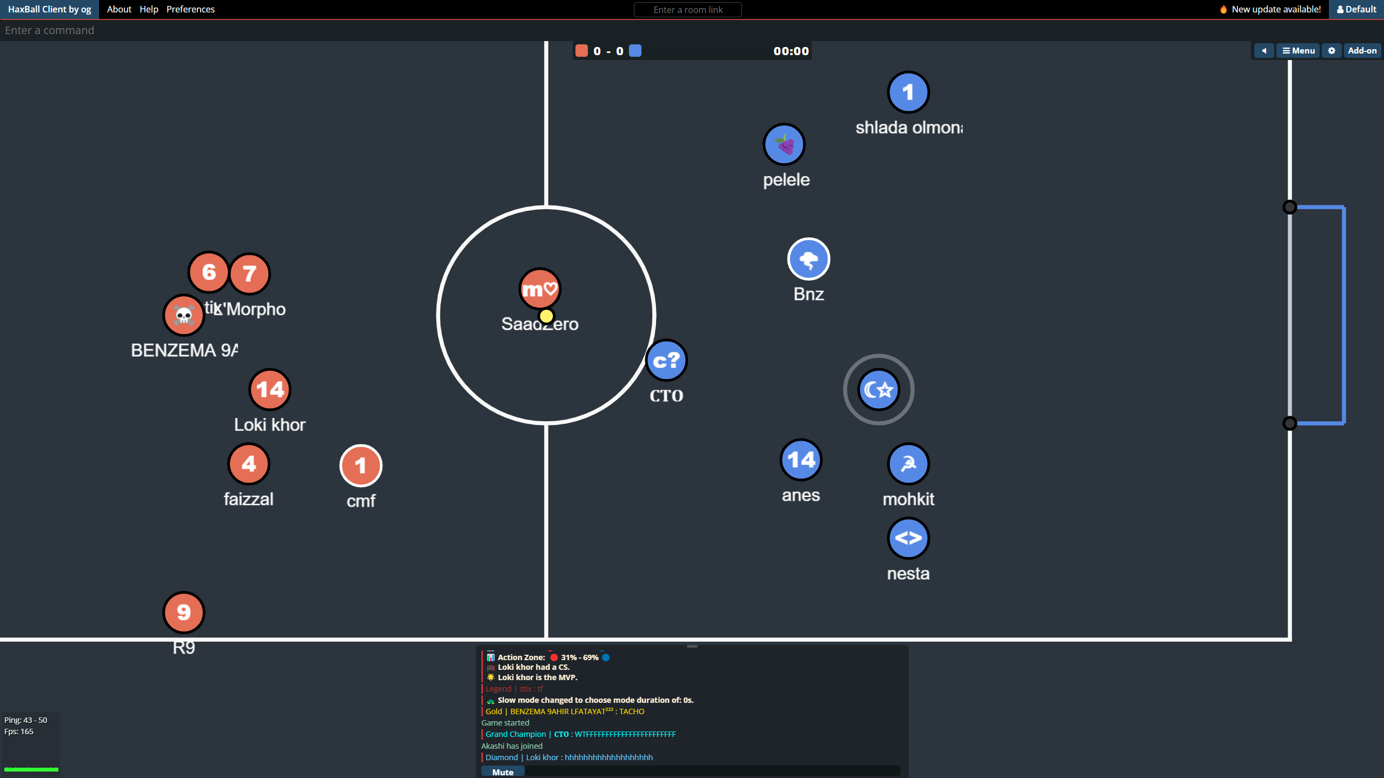This screenshot has height=778, width=1384.
Task: Toggle the game sound speaker icon
Action: (1263, 51)
